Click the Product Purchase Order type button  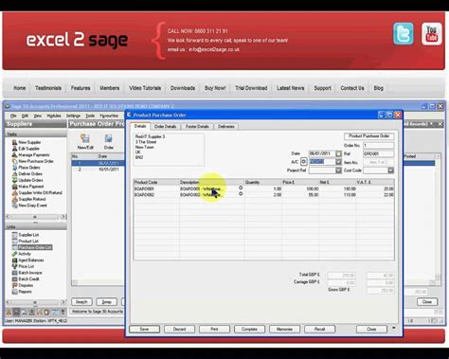pos(368,136)
